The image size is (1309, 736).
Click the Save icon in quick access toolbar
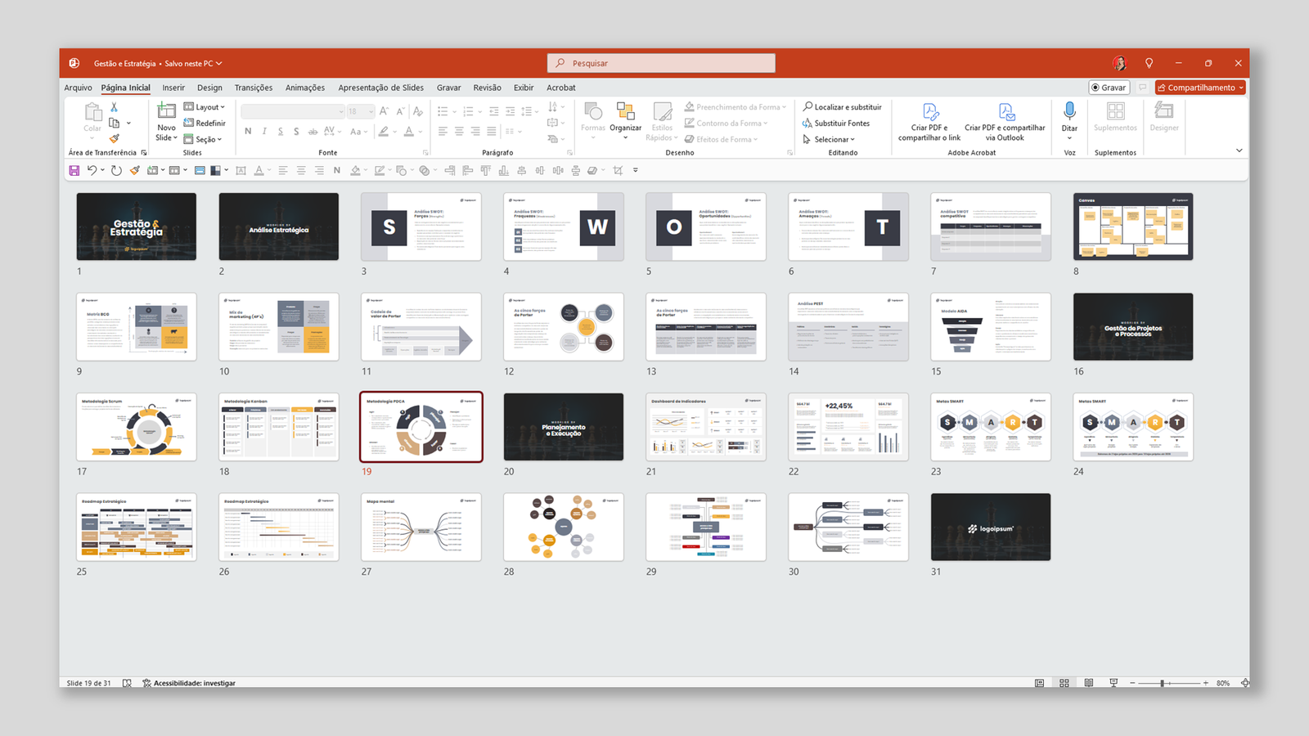pyautogui.click(x=74, y=170)
